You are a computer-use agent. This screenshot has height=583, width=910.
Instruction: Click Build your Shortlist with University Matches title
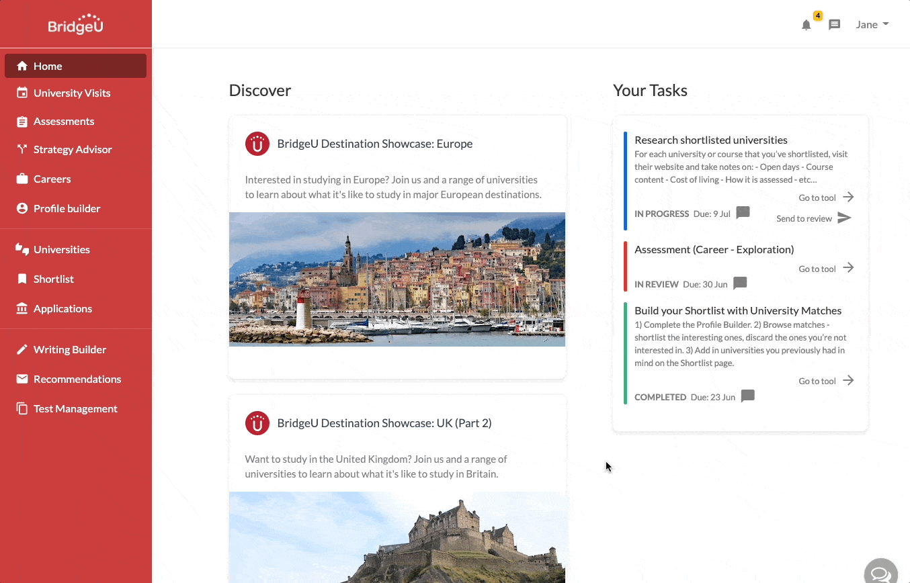coord(738,310)
